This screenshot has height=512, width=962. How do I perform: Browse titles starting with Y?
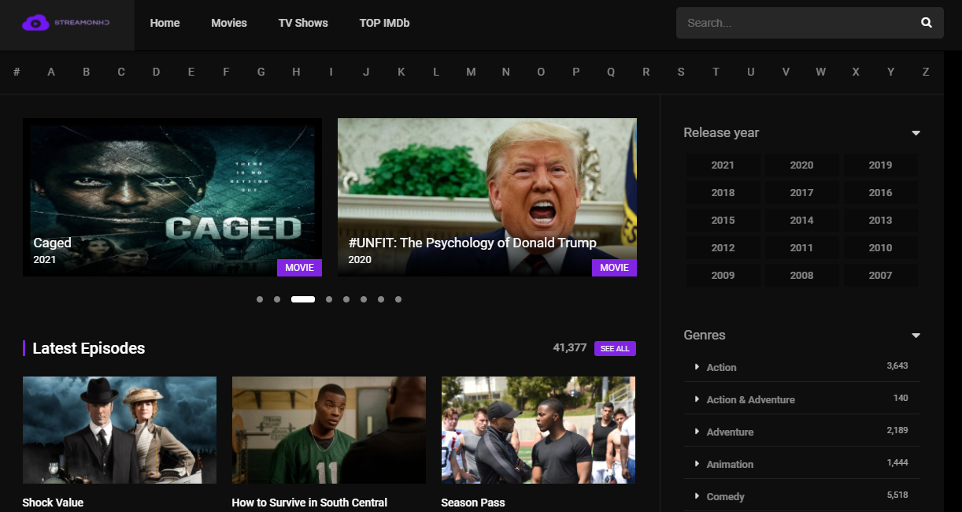click(x=890, y=72)
